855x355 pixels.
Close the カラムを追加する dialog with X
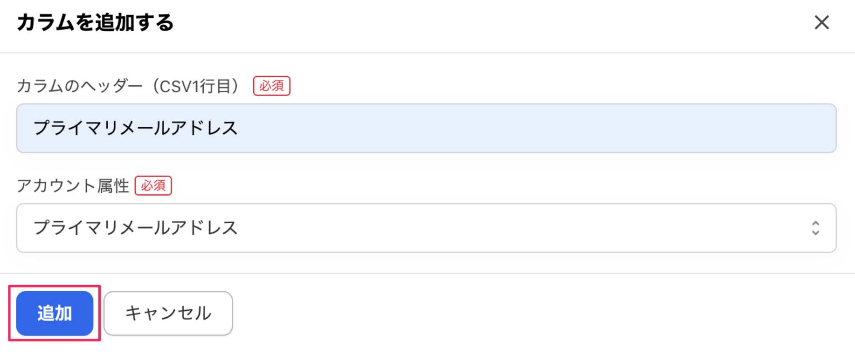[821, 22]
